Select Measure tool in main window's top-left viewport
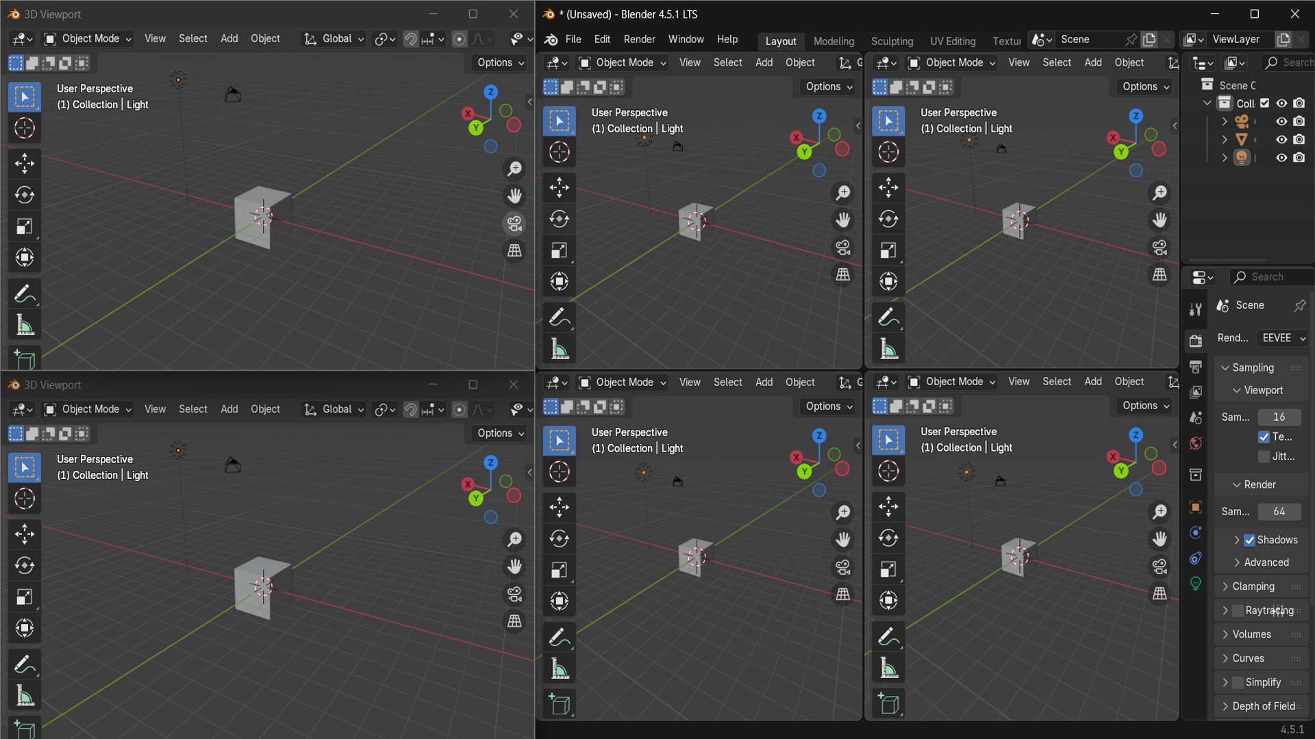This screenshot has height=739, width=1315. click(x=560, y=349)
